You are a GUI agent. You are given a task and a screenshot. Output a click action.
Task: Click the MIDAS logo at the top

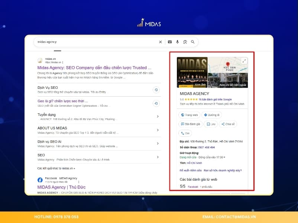coord(149,23)
